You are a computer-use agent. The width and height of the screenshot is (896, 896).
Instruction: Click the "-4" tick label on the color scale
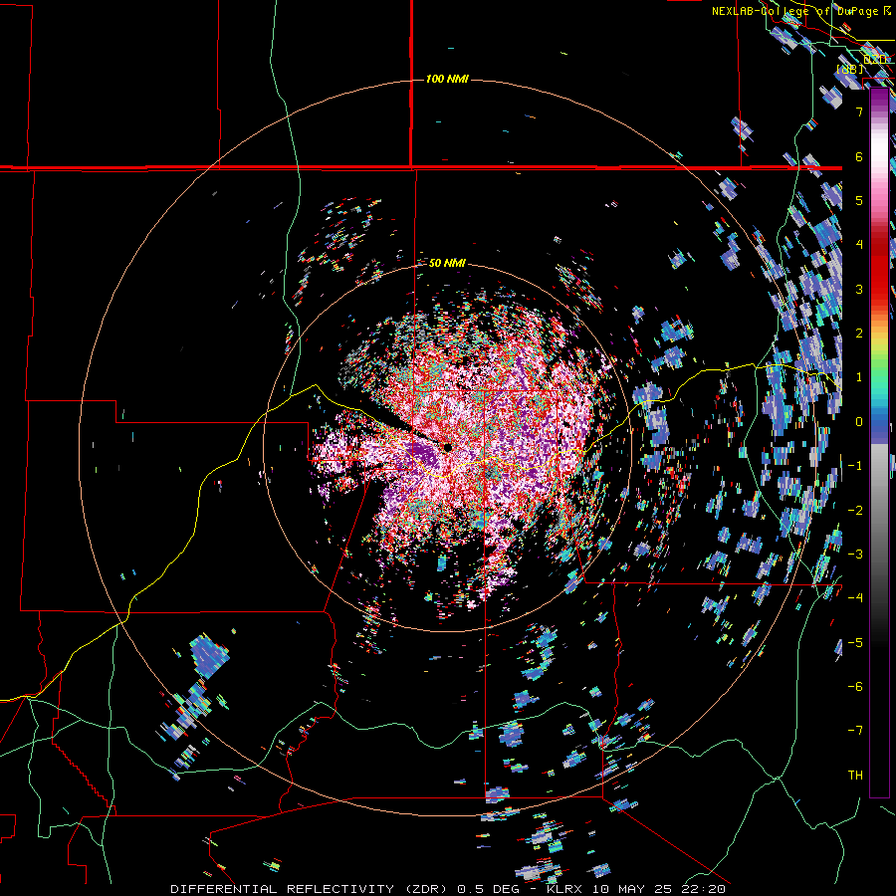click(x=855, y=597)
